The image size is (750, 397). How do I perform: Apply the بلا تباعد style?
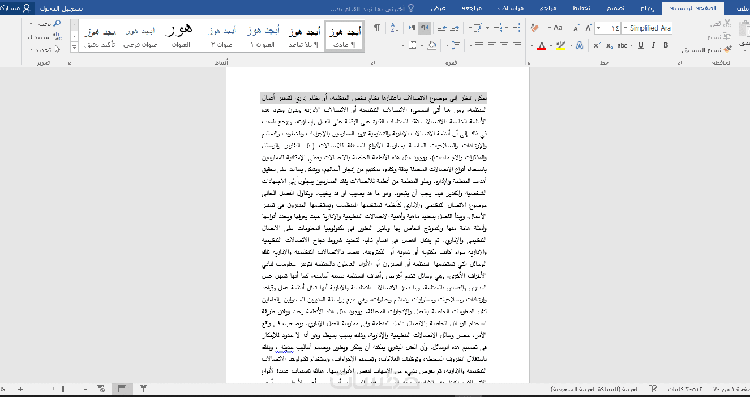303,36
